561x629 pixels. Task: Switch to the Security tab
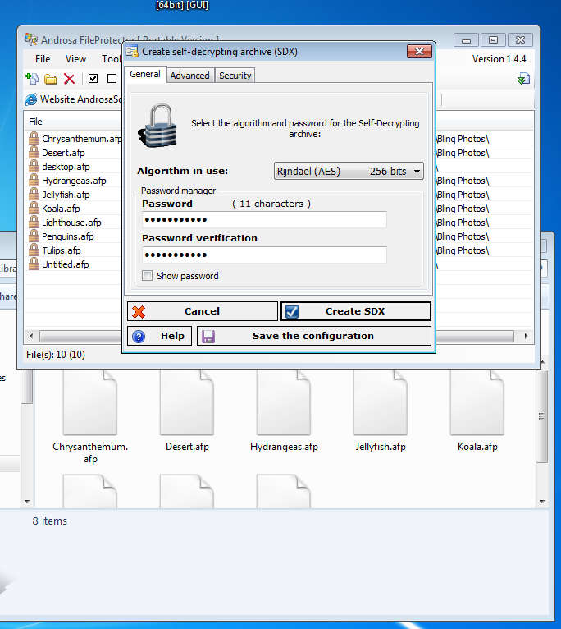(235, 76)
